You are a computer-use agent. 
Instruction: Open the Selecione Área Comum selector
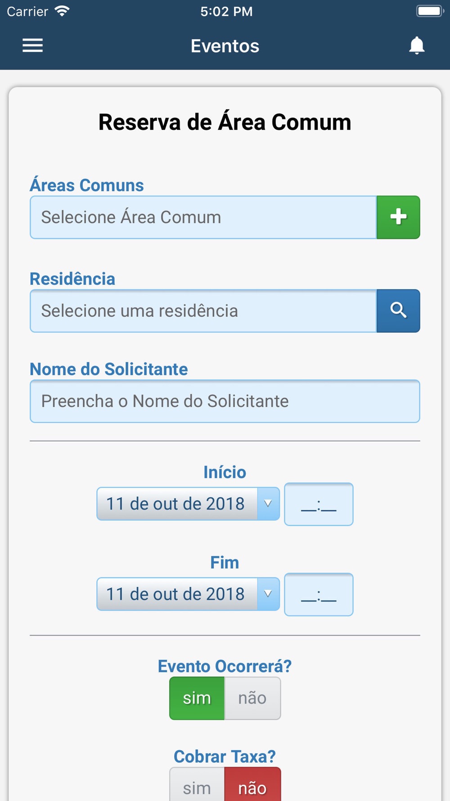coord(203,217)
